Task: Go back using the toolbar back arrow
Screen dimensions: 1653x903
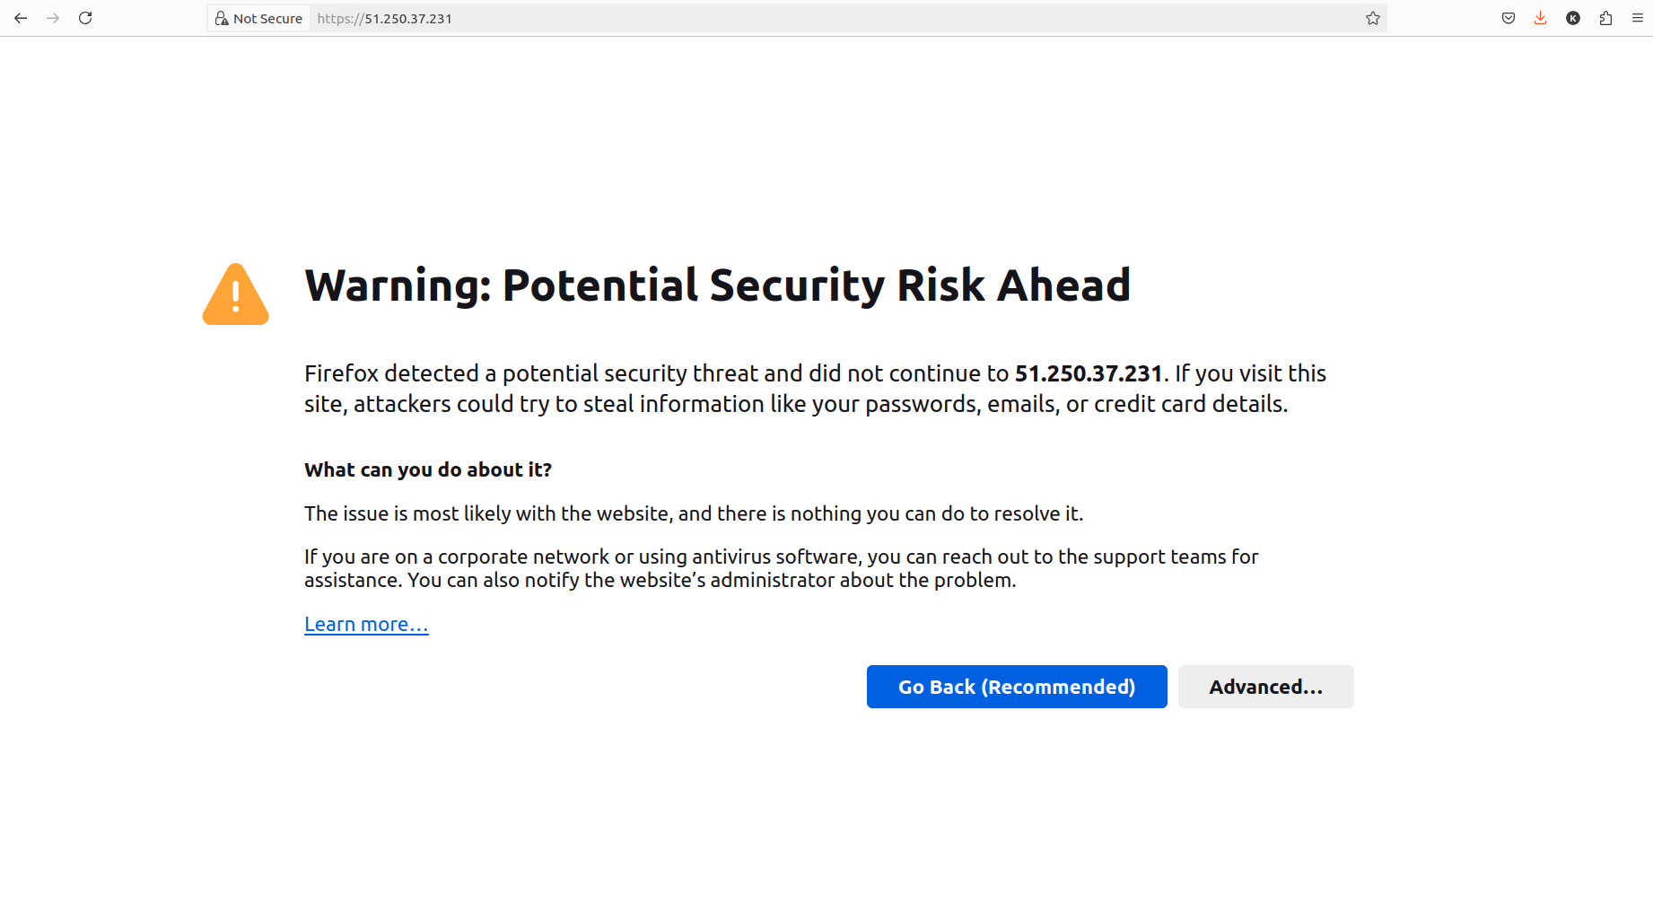Action: tap(21, 18)
